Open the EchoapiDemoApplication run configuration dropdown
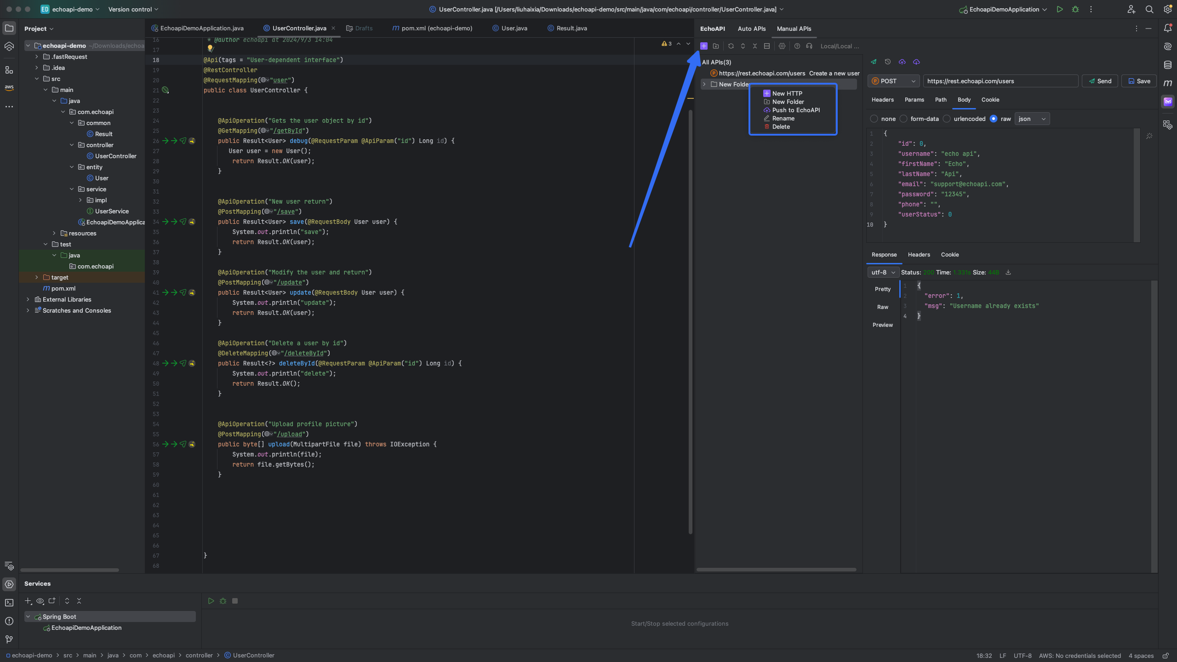Viewport: 1177px width, 662px height. tap(1003, 9)
